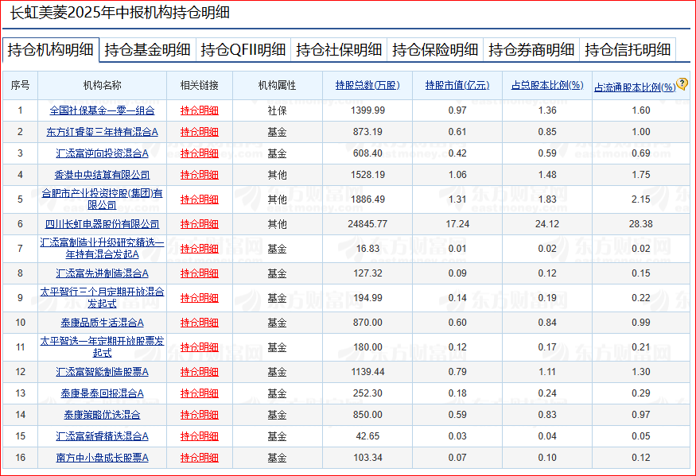Image resolution: width=696 pixels, height=476 pixels.
Task: Select the 持仓QFII明细 tab
Action: [243, 49]
